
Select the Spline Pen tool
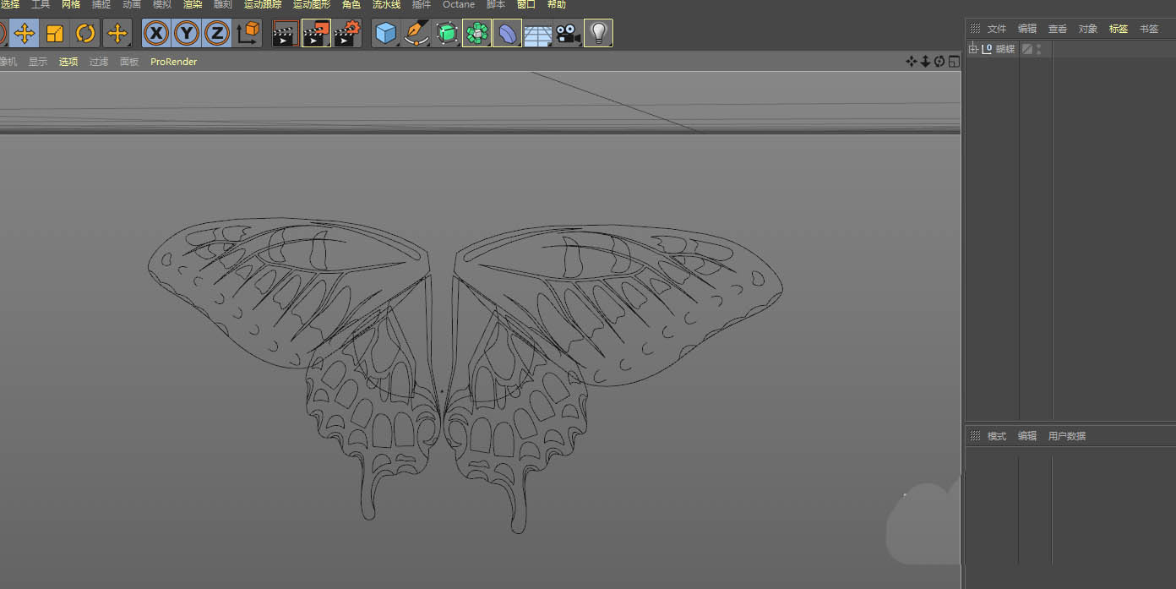tap(416, 34)
